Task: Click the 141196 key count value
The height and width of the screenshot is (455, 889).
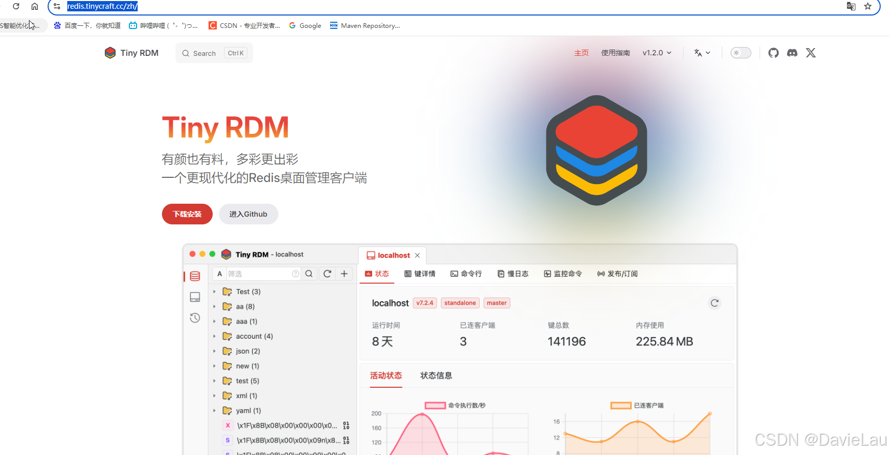Action: (567, 342)
